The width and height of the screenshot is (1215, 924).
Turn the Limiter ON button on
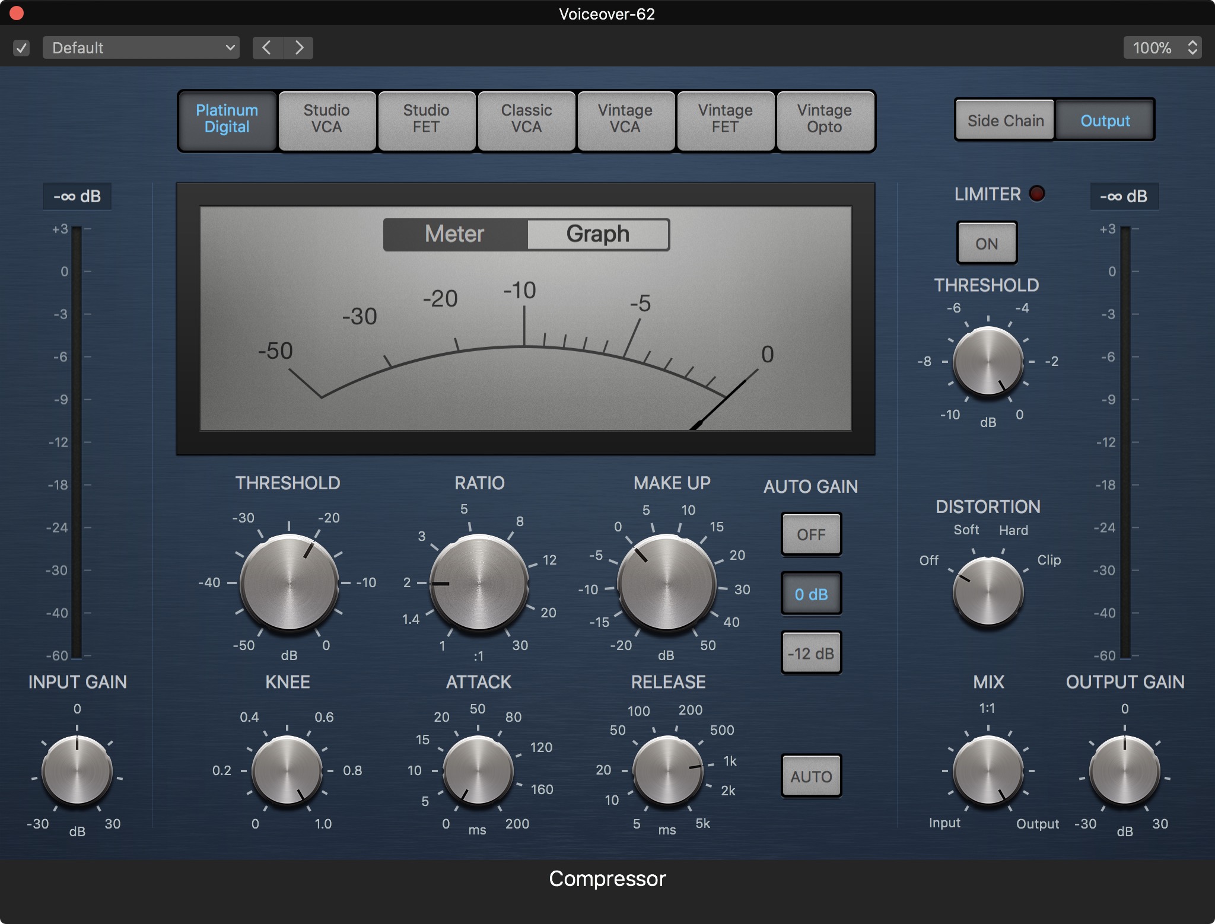coord(987,243)
